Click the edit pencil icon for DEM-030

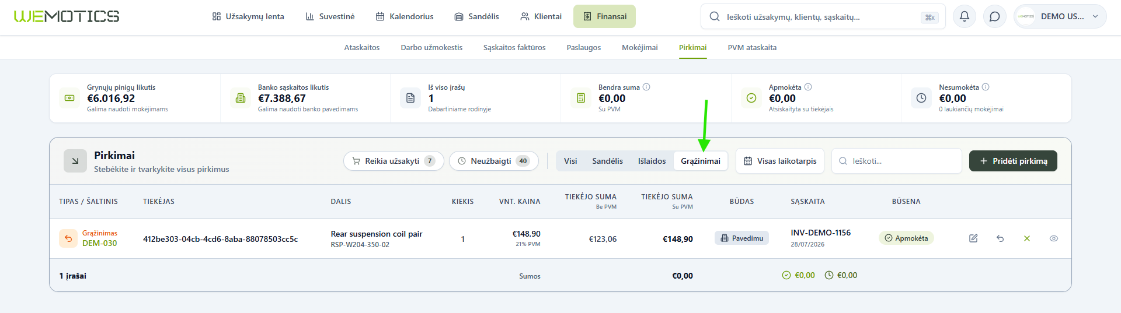click(973, 238)
